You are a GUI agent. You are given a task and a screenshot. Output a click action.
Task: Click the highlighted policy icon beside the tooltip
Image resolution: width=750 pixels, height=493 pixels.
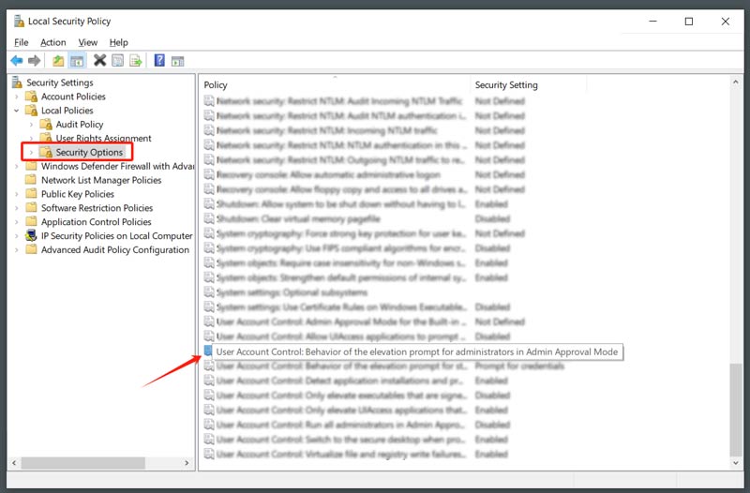click(208, 351)
